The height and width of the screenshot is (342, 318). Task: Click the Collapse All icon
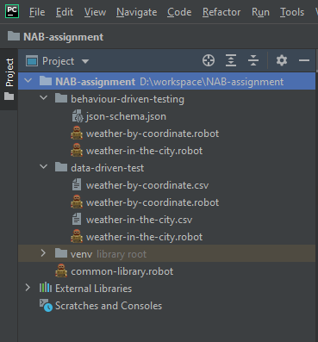click(253, 60)
